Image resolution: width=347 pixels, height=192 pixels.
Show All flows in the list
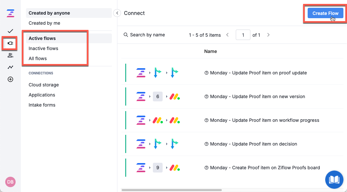coord(38,58)
